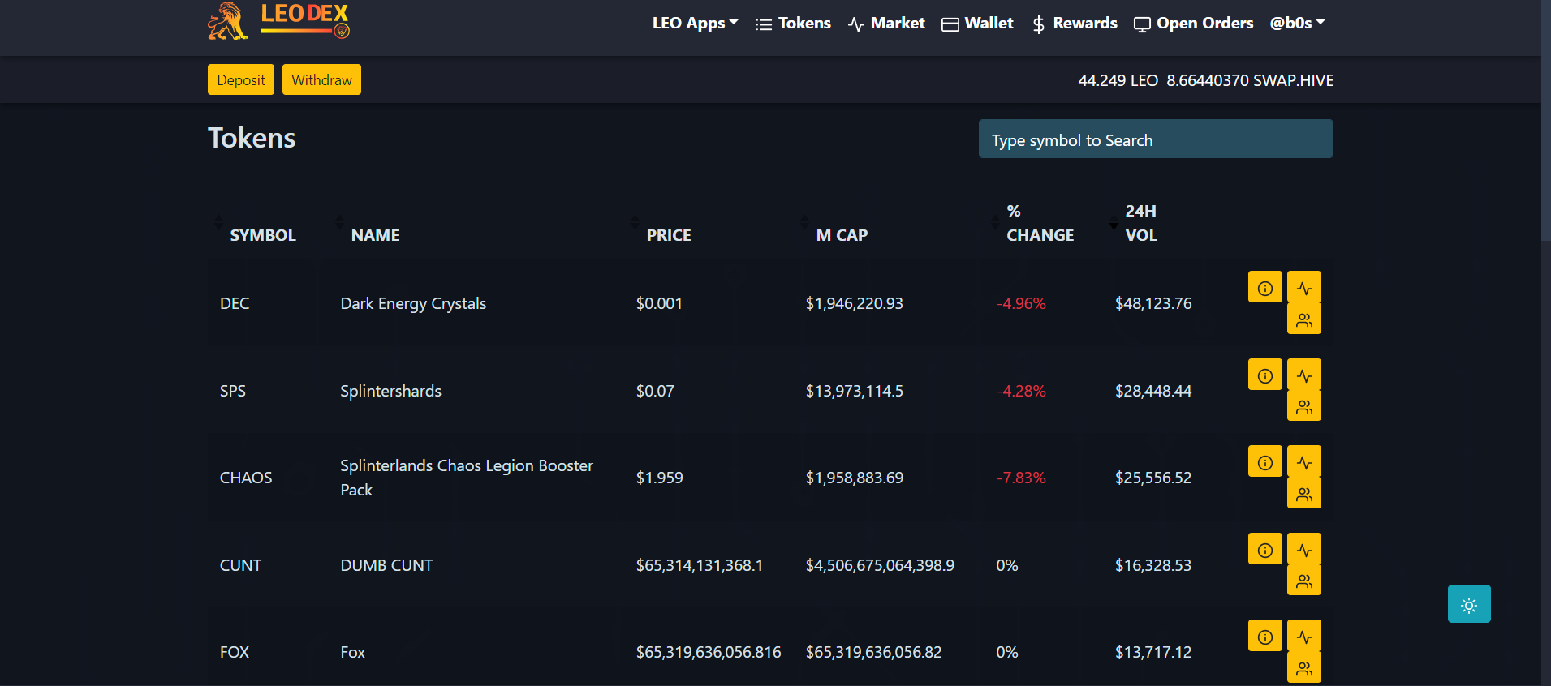
Task: Sort table by 24H VOL column
Action: (1140, 223)
